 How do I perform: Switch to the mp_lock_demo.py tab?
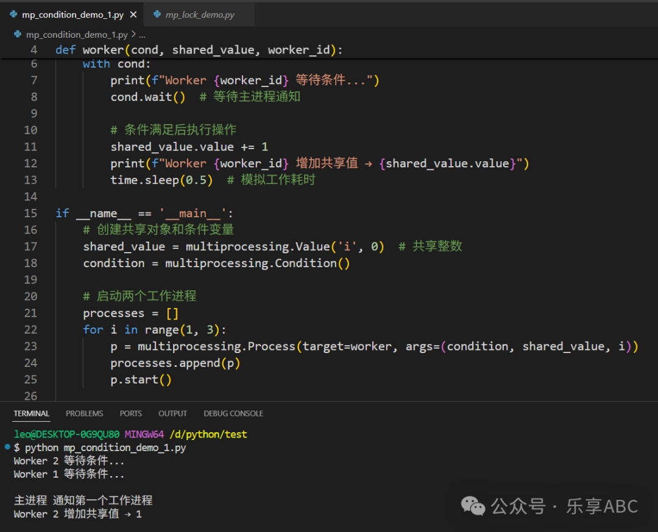coord(199,15)
